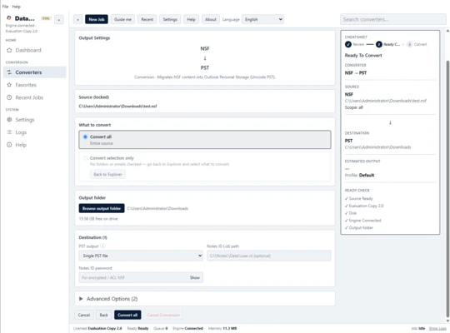Image resolution: width=450 pixels, height=333 pixels.
Task: Collapse sidebar using small arrow button
Action: tap(59, 19)
